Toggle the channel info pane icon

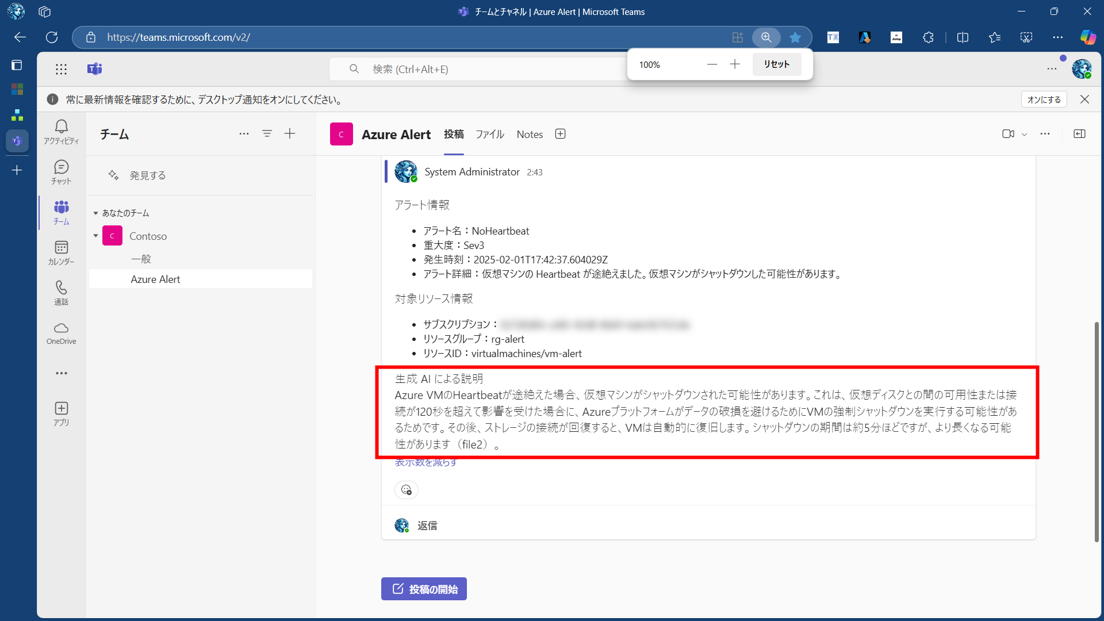1079,134
